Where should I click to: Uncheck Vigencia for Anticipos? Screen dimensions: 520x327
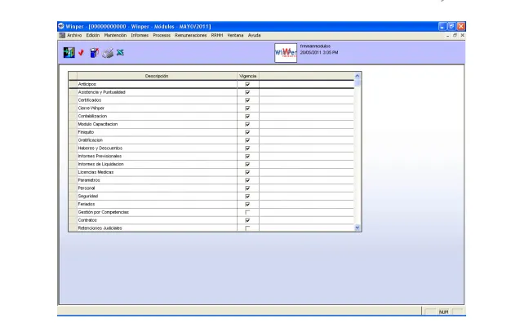pyautogui.click(x=247, y=84)
